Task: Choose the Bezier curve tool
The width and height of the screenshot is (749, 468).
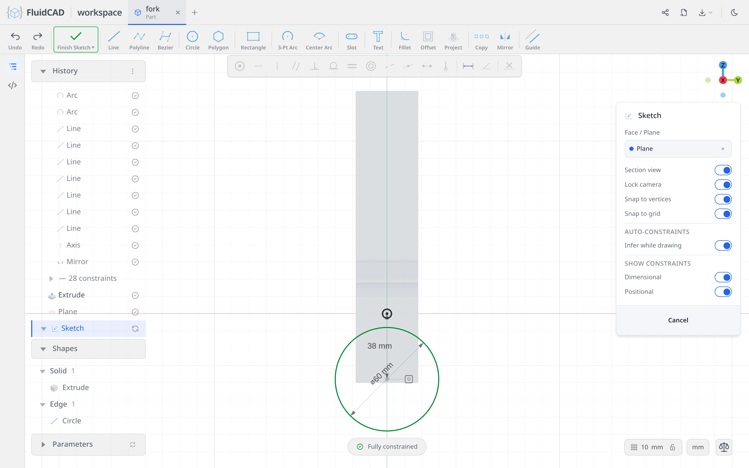Action: point(165,40)
